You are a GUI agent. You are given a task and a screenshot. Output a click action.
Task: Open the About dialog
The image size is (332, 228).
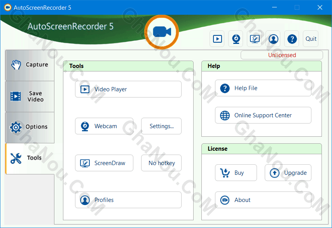point(263,200)
